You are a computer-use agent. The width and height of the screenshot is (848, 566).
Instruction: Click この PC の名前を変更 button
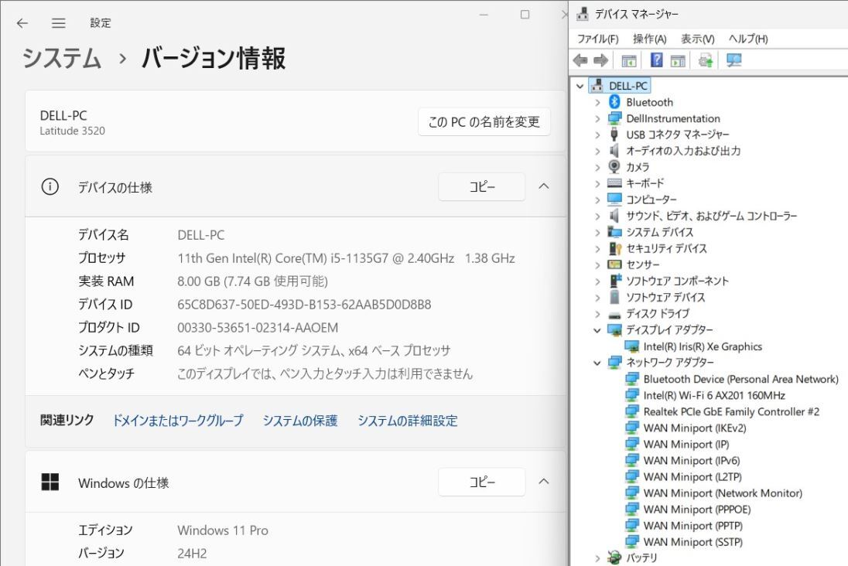pos(484,121)
